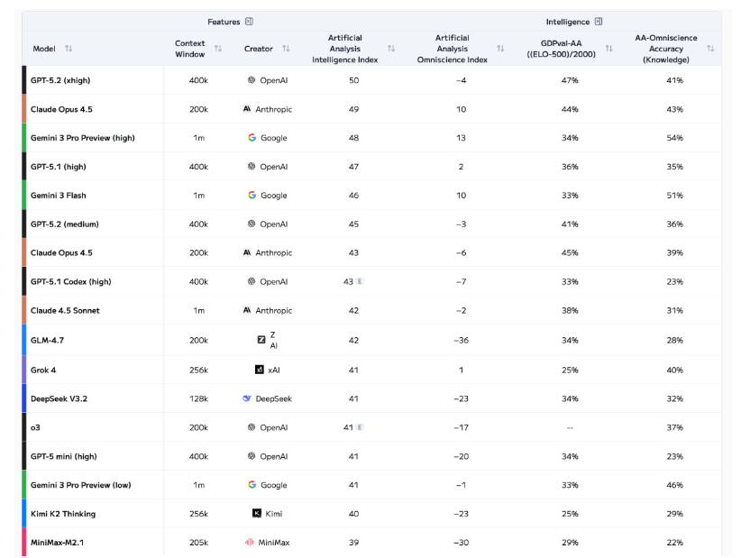Collapse the Intelligence column group
Screen dimensions: 741x558
point(599,22)
